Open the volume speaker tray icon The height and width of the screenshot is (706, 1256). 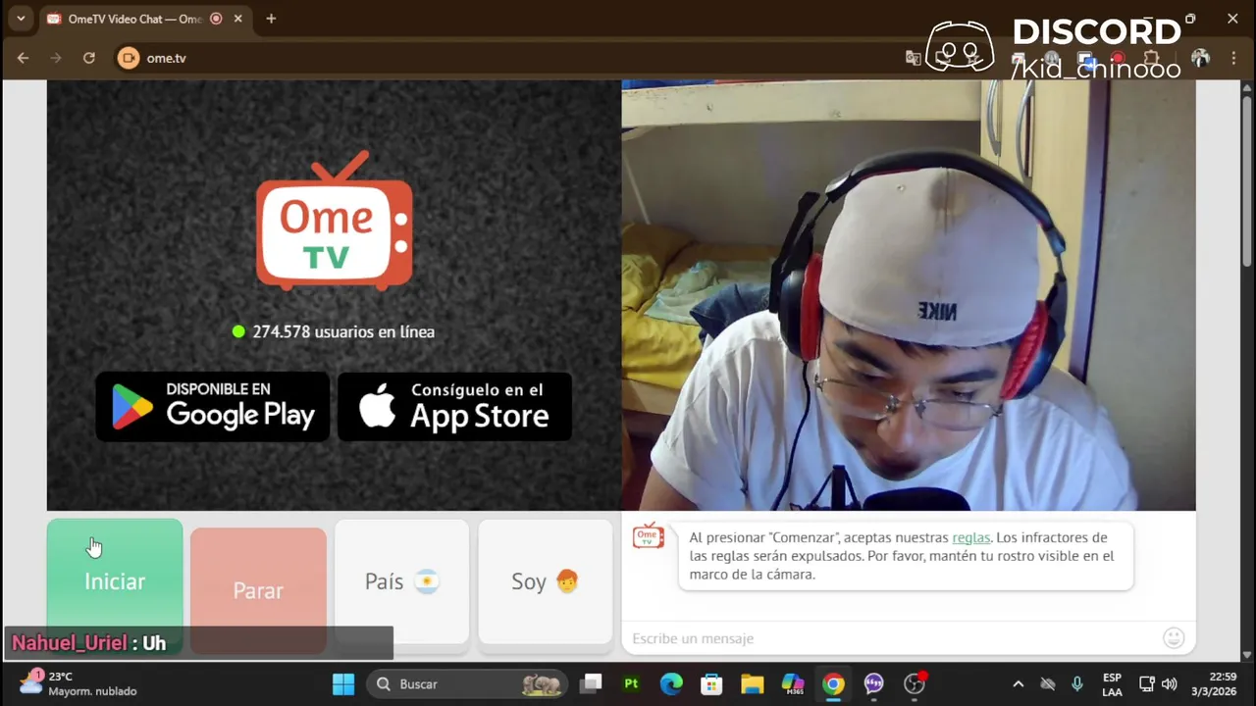point(1169,683)
